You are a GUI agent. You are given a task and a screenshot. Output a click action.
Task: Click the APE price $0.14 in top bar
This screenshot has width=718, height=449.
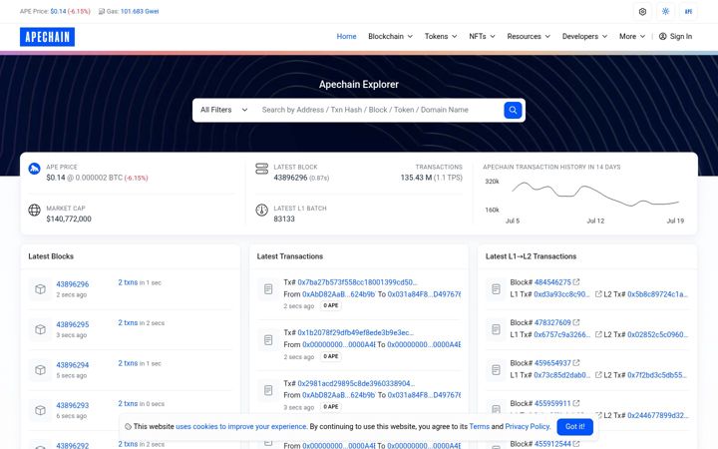(x=58, y=11)
